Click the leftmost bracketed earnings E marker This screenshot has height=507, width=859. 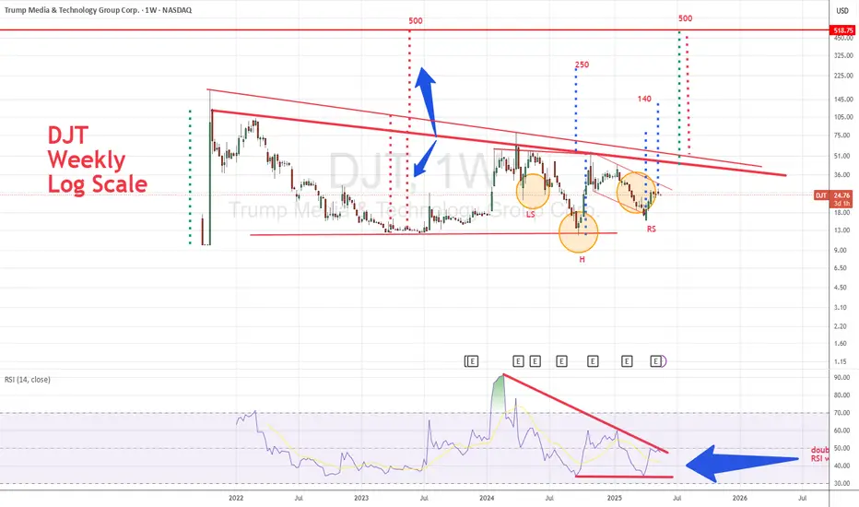tap(471, 361)
